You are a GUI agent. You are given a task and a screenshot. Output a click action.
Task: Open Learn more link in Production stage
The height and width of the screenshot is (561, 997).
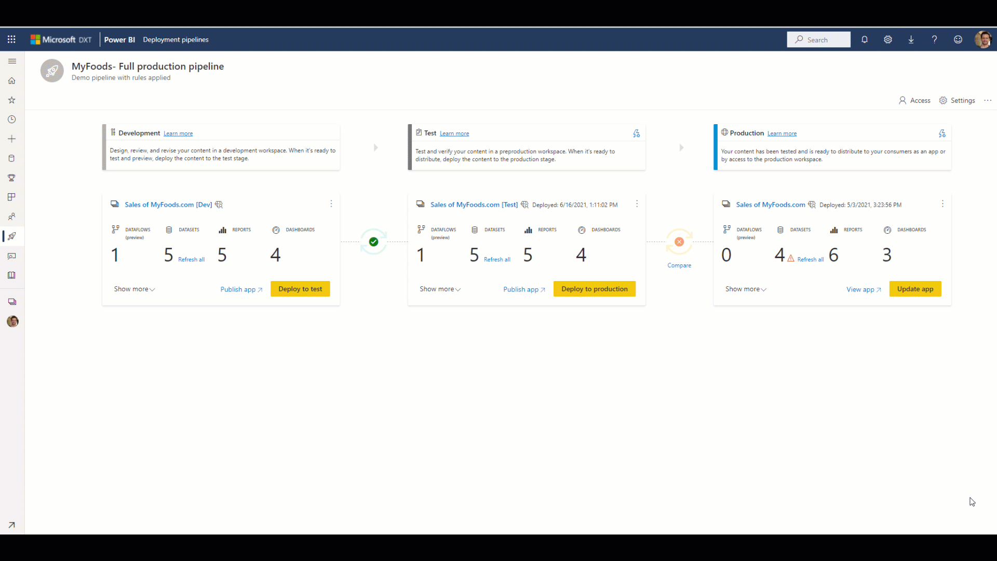tap(782, 133)
